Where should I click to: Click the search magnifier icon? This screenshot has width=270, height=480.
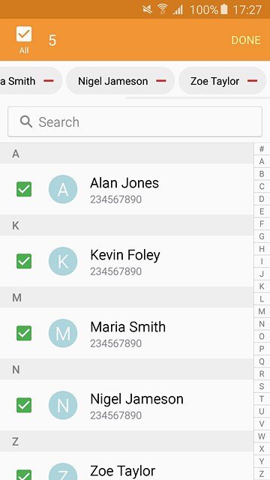click(26, 121)
